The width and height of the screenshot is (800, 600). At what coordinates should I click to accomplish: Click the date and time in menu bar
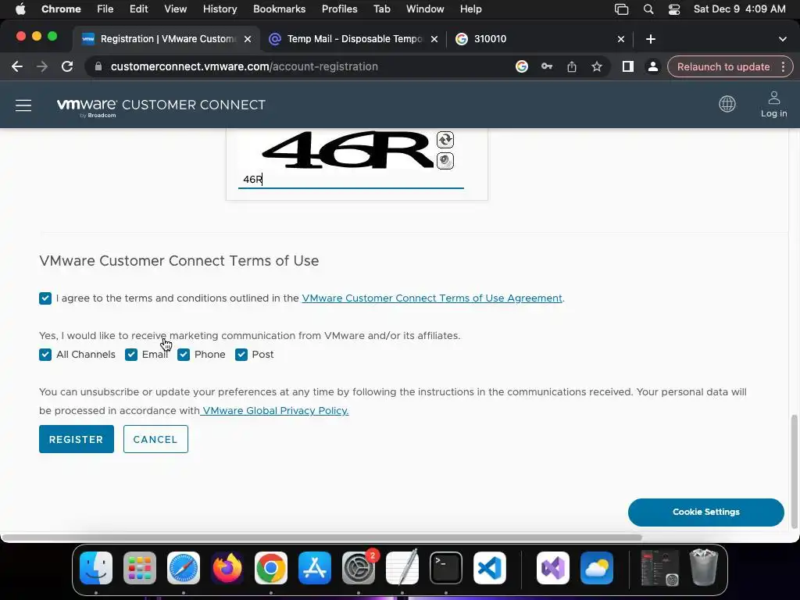[x=739, y=9]
